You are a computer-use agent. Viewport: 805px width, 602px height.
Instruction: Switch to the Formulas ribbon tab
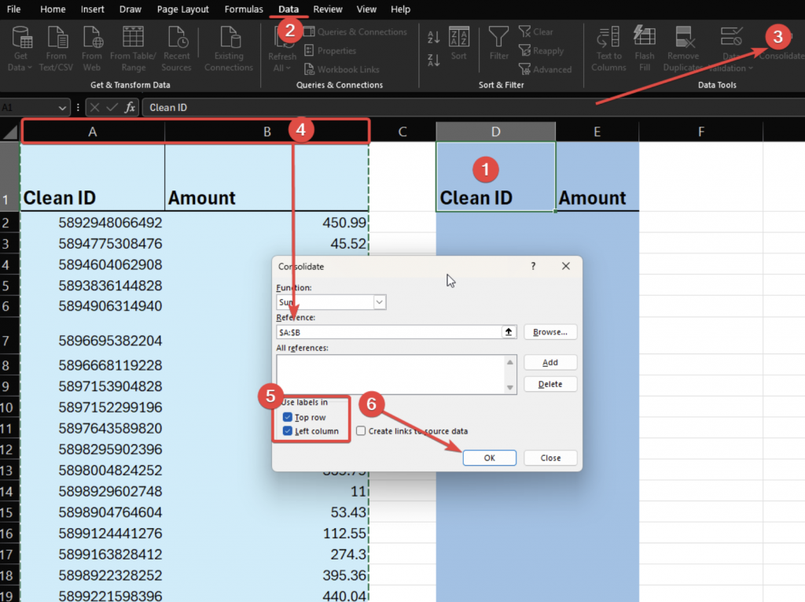click(x=244, y=9)
